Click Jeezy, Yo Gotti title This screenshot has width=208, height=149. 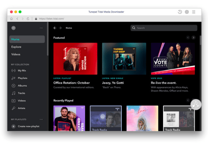pos(113,83)
